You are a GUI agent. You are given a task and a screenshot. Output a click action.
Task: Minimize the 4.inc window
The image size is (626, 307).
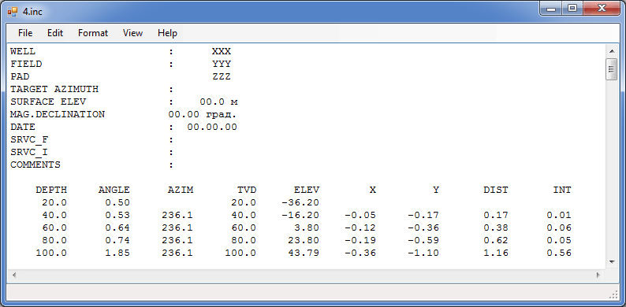[x=551, y=9]
